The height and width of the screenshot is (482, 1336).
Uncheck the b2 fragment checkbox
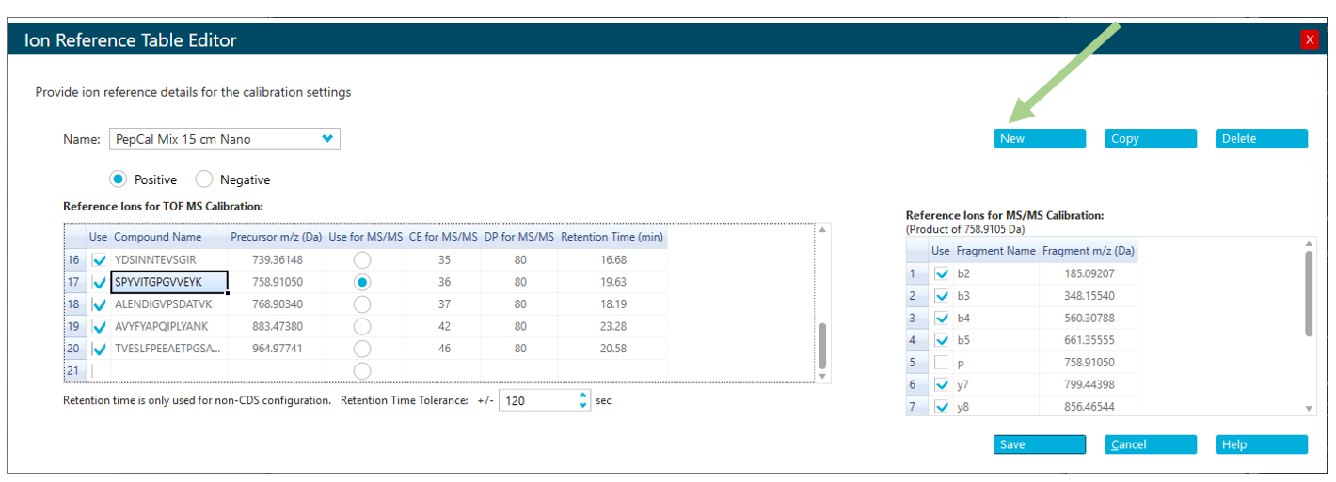[942, 274]
